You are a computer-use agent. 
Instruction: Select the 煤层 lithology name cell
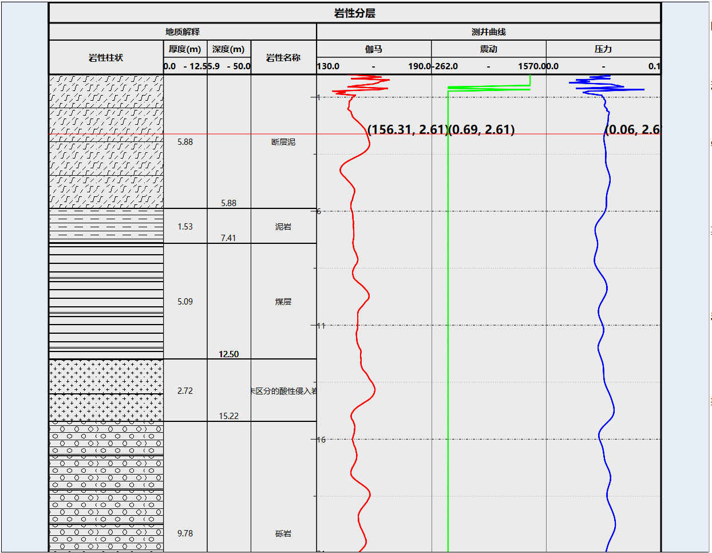(283, 302)
